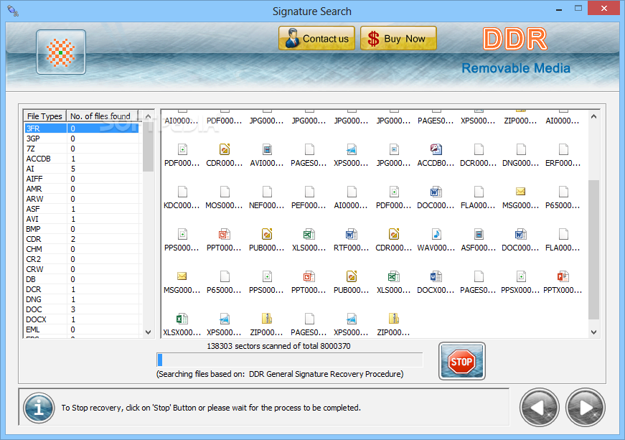
Task: Select the ARW row in file types
Action: tap(82, 199)
